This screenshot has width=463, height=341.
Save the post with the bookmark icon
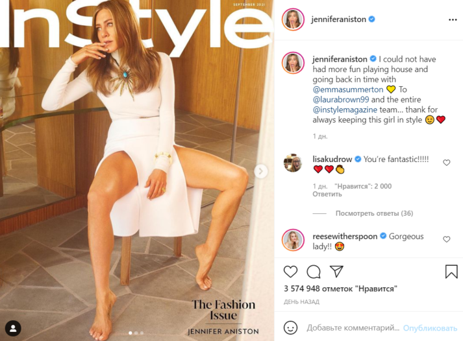pyautogui.click(x=451, y=272)
